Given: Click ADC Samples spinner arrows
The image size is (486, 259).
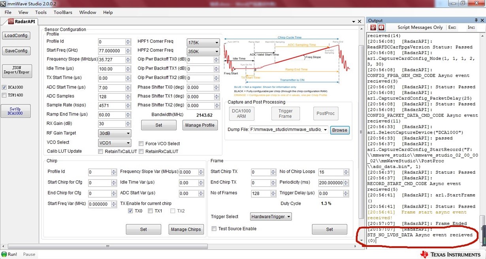Looking at the screenshot, I should coord(128,96).
